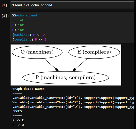Click the 'P -> O' edge line
The height and width of the screenshot is (129, 136).
pos(18,125)
